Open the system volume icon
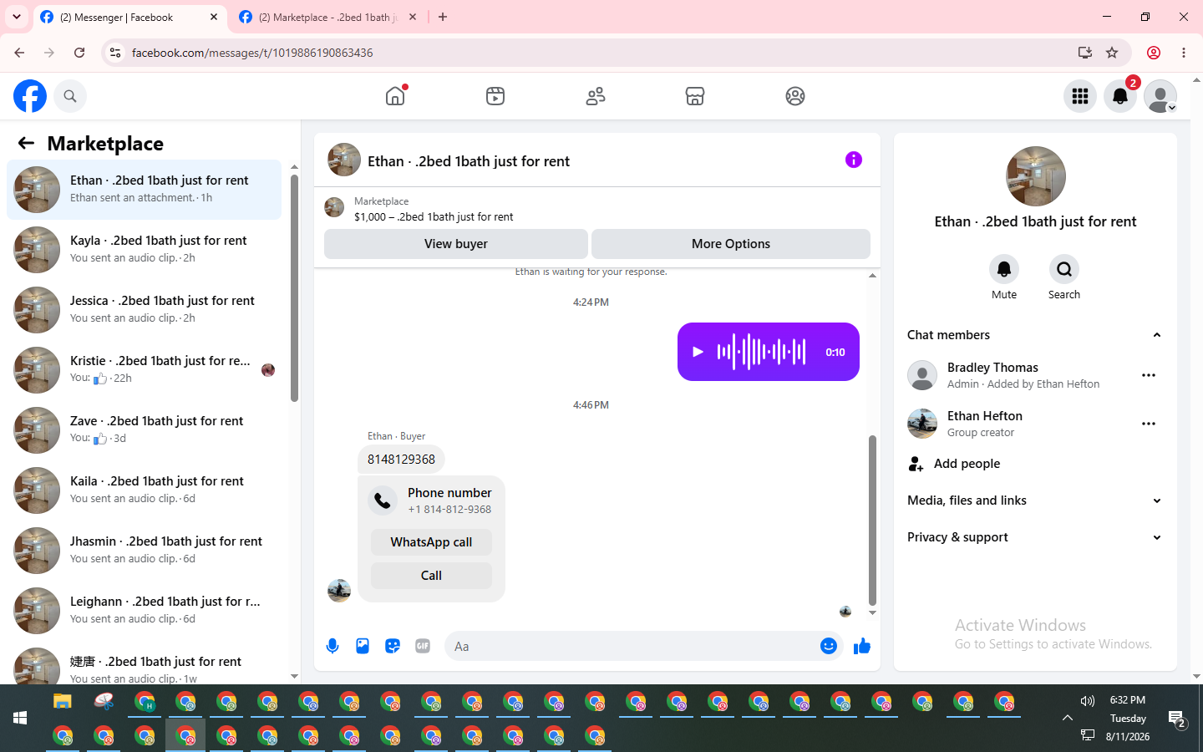This screenshot has height=752, width=1203. 1087,701
